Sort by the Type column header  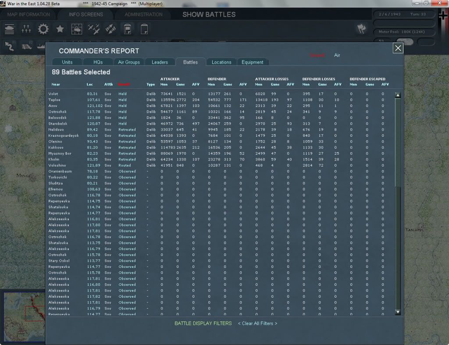151,85
